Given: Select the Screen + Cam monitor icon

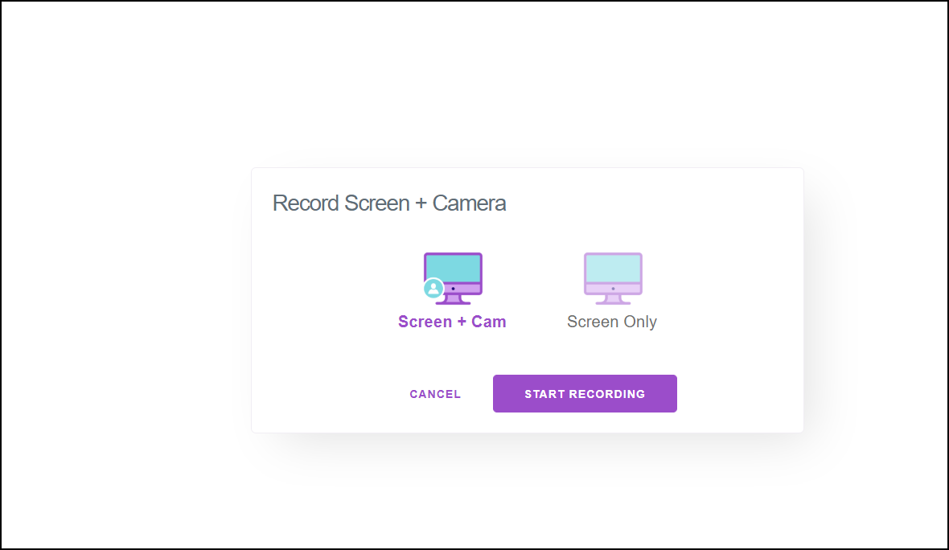Looking at the screenshot, I should (x=453, y=277).
